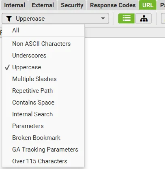
Task: Click the filter funnel icon
Action: click(x=9, y=19)
